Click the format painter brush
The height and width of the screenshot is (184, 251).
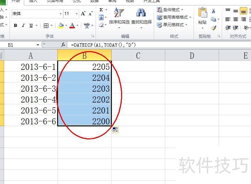coord(214,28)
